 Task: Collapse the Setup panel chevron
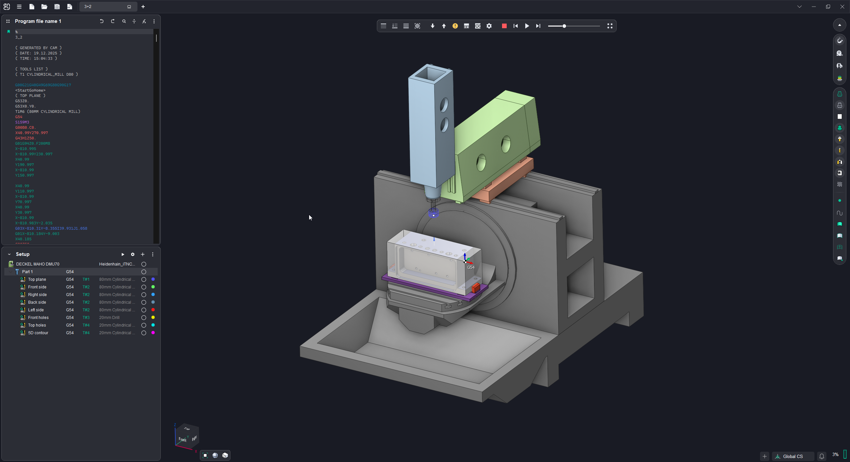click(x=9, y=254)
